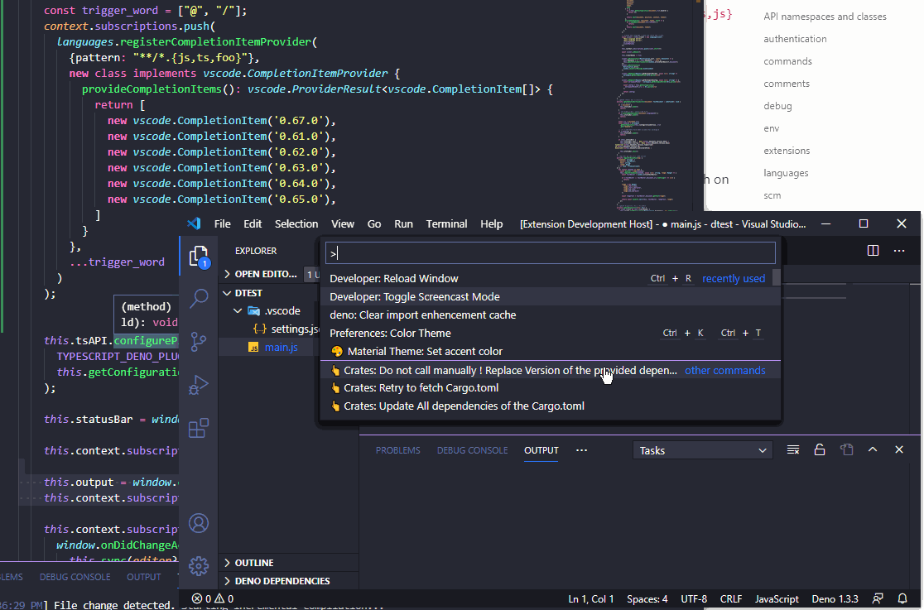This screenshot has height=610, width=924.
Task: Clear the output panel
Action: click(793, 449)
